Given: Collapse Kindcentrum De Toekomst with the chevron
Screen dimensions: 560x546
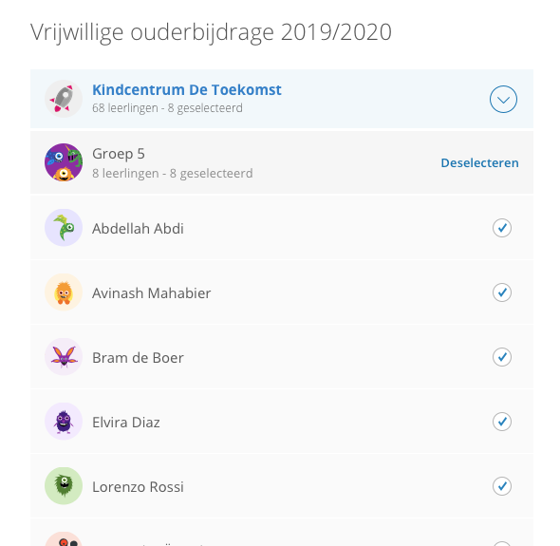Looking at the screenshot, I should tap(503, 100).
